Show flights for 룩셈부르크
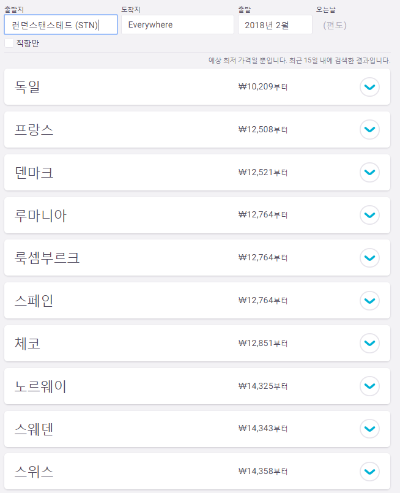Viewport: 400px width, 493px height. [369, 258]
